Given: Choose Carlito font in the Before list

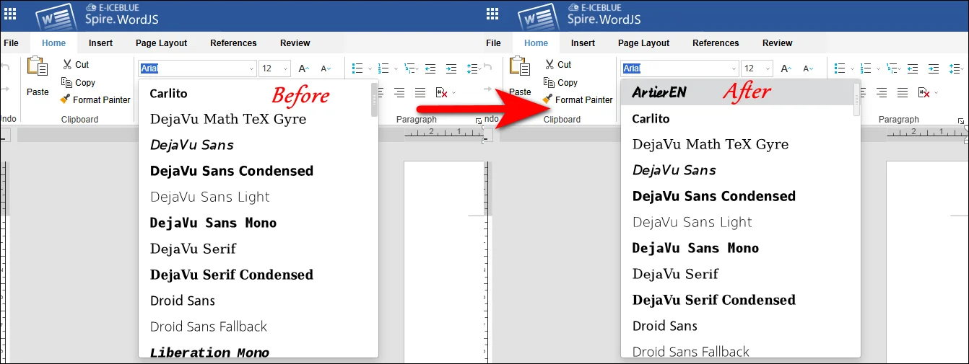Looking at the screenshot, I should [x=258, y=93].
